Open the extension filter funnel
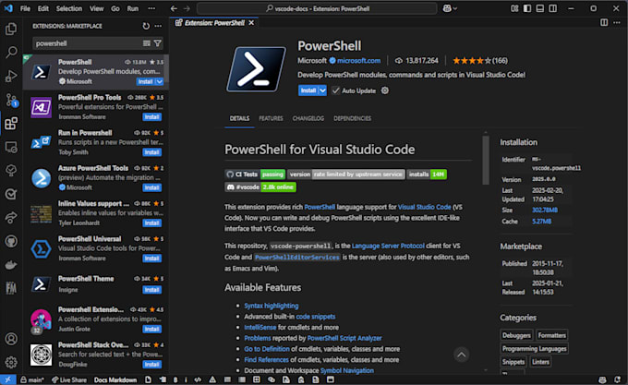 [x=158, y=43]
